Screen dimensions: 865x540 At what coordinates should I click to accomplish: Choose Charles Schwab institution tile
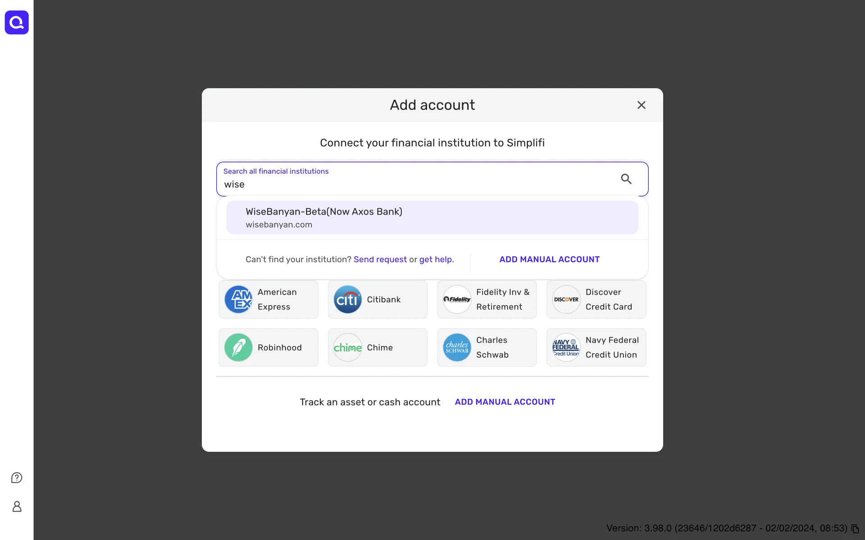point(487,347)
